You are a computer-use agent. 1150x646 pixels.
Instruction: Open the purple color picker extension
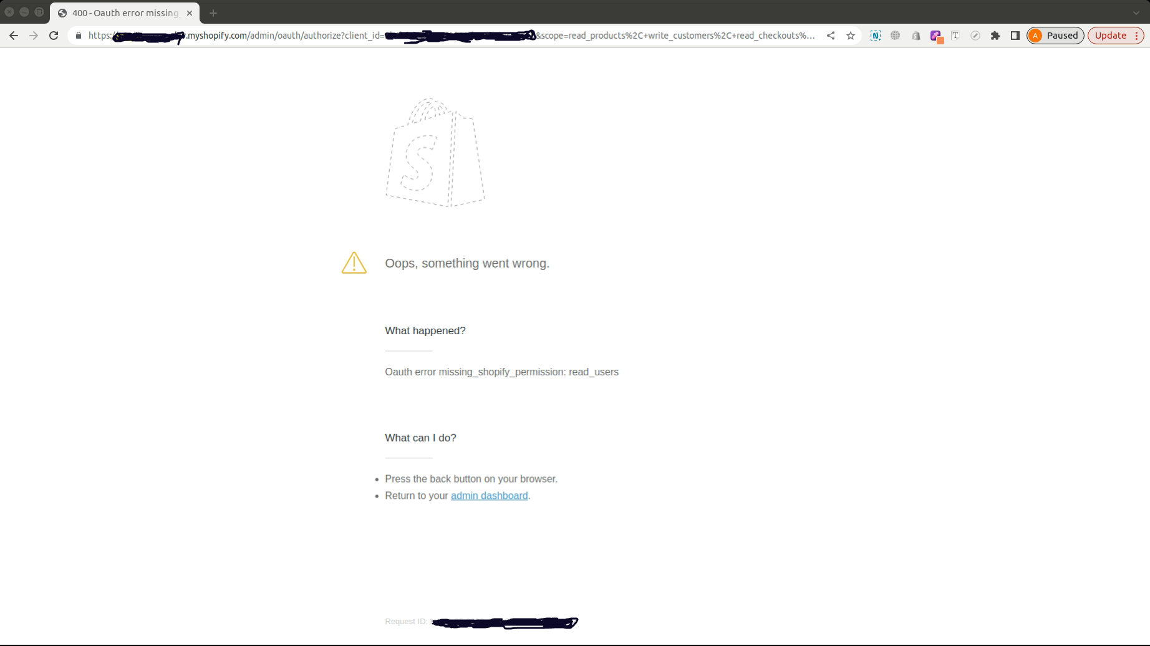[936, 36]
